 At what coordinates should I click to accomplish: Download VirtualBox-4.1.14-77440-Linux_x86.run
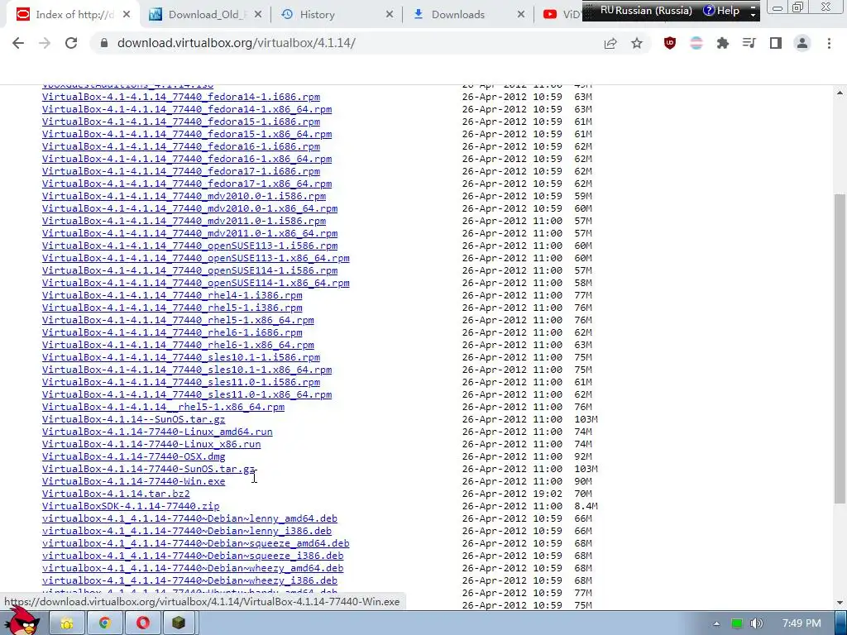[151, 444]
